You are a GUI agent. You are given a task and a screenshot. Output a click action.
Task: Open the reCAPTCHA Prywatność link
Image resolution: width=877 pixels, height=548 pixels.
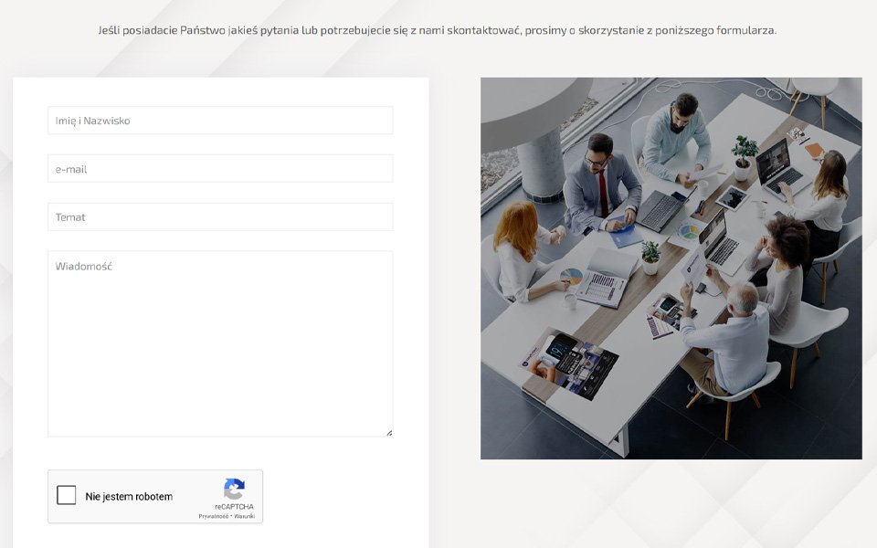point(214,516)
